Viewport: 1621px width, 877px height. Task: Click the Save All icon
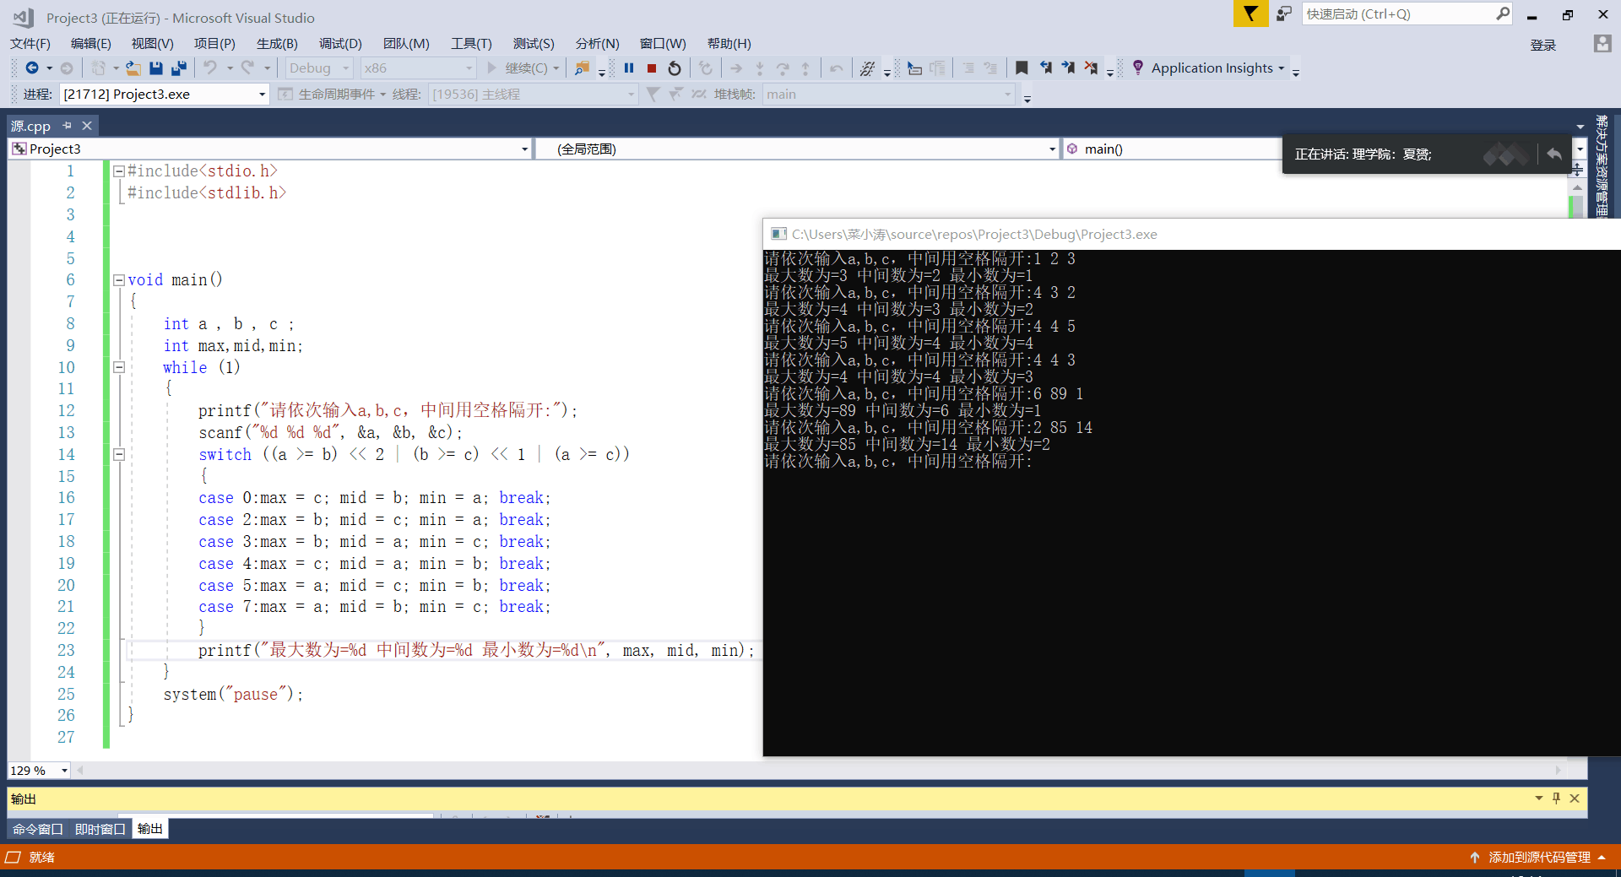coord(179,68)
